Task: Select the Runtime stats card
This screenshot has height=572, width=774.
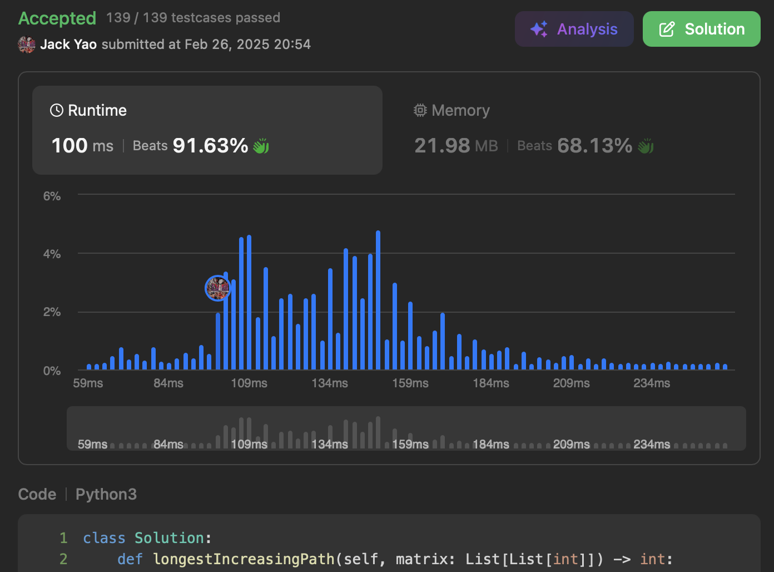Action: (x=207, y=130)
